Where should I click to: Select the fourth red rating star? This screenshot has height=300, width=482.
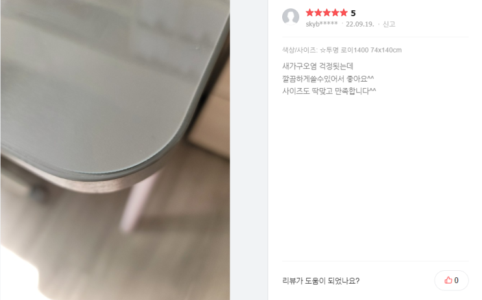335,12
